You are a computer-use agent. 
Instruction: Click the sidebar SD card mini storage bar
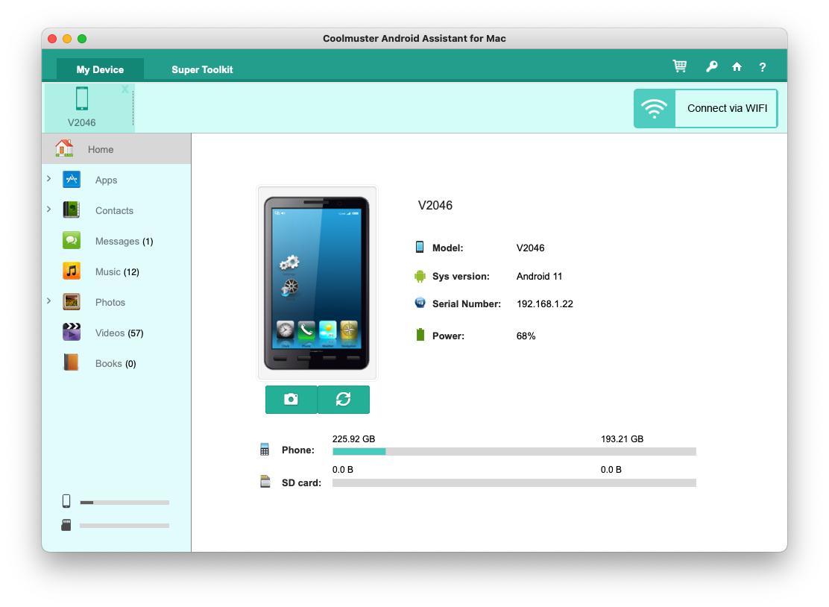(124, 526)
